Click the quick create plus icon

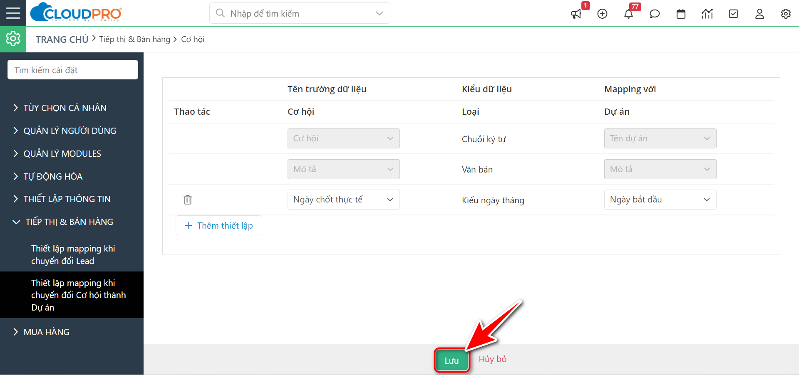[x=602, y=14]
